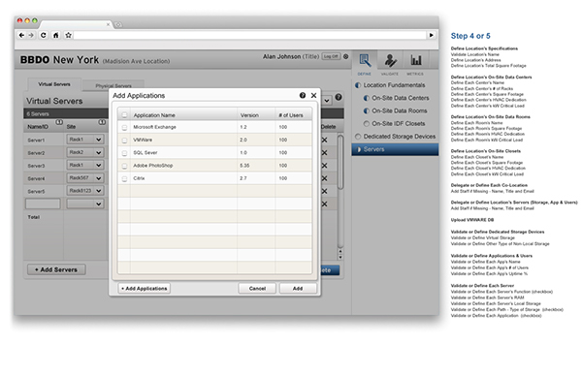This screenshot has height=376, width=582.
Task: Switch to the Physical Servers tab
Action: 113,85
